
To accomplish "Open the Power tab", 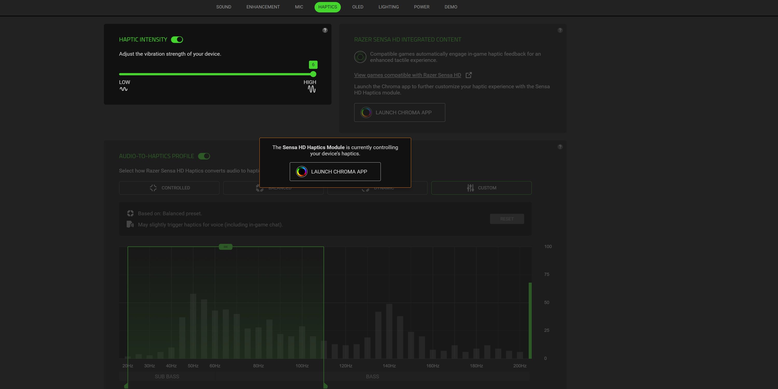I will (421, 7).
